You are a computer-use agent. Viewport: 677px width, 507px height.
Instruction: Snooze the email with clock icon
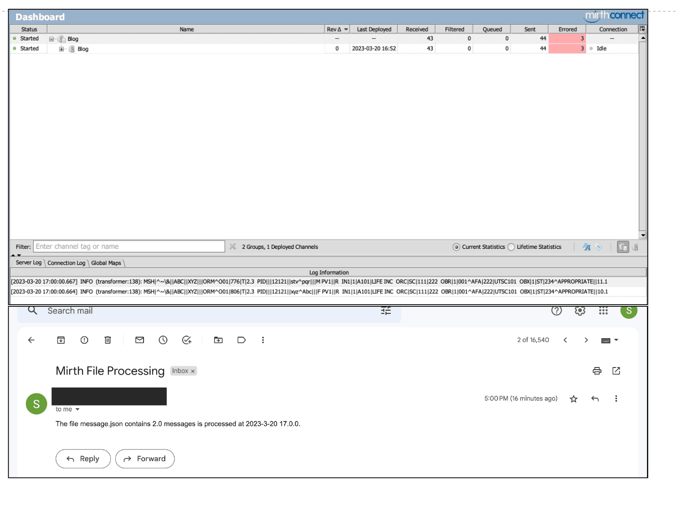pos(163,340)
